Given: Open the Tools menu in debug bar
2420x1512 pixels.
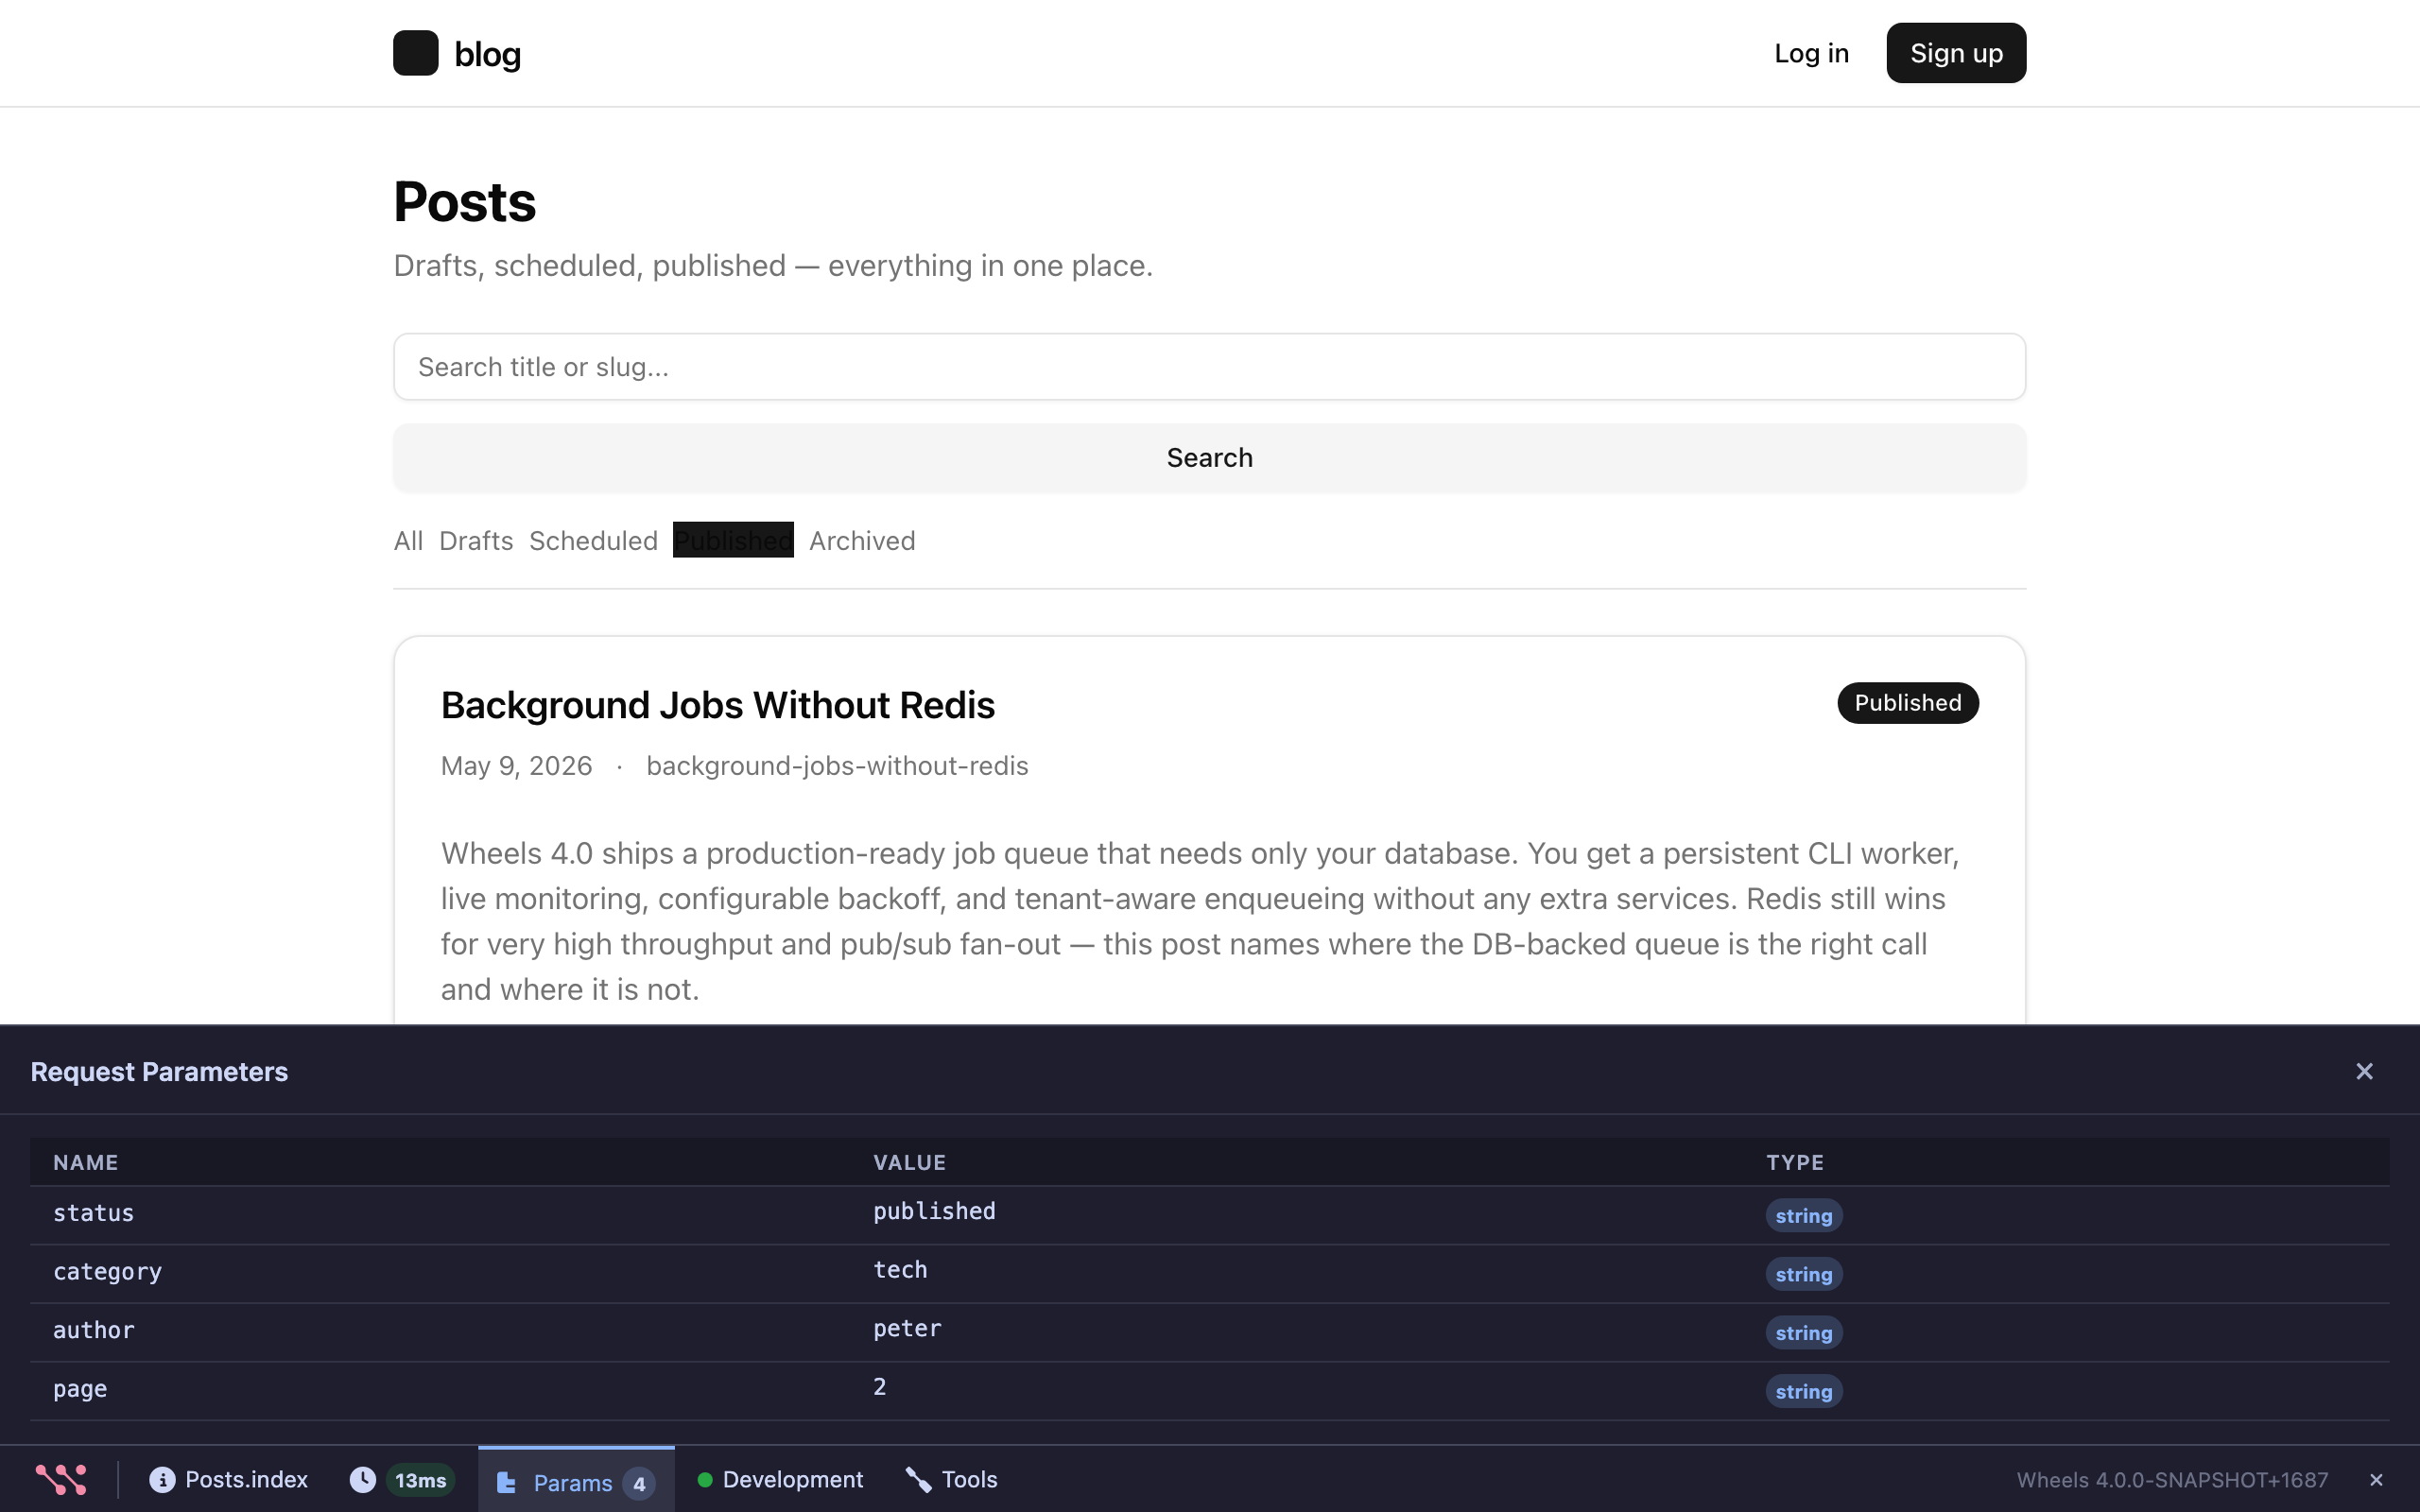Looking at the screenshot, I should point(951,1479).
